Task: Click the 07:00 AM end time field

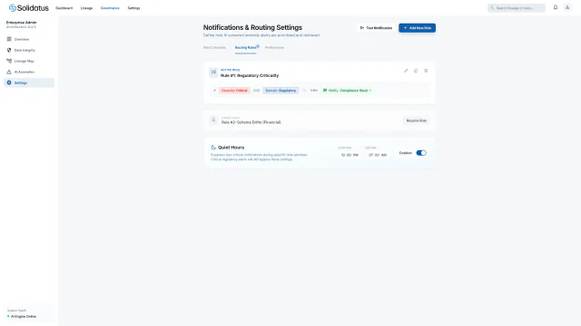Action: pos(378,155)
